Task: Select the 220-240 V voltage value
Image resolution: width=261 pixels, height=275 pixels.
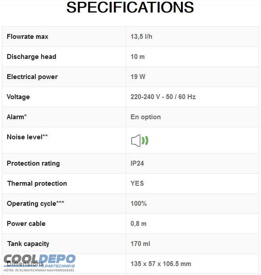Action: (x=163, y=97)
